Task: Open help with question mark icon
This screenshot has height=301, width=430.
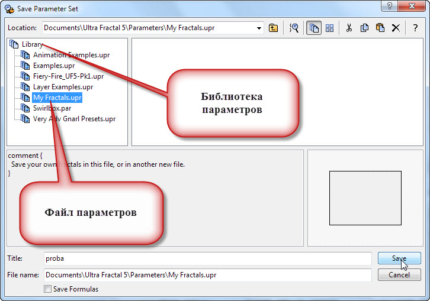Action: [x=415, y=28]
